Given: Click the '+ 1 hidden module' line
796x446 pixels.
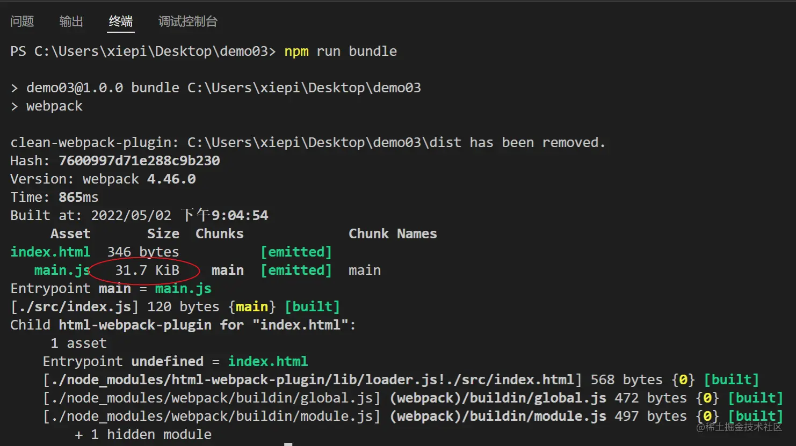Looking at the screenshot, I should [143, 435].
